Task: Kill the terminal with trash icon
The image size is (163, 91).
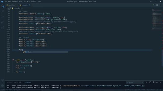Action: [x=153, y=82]
